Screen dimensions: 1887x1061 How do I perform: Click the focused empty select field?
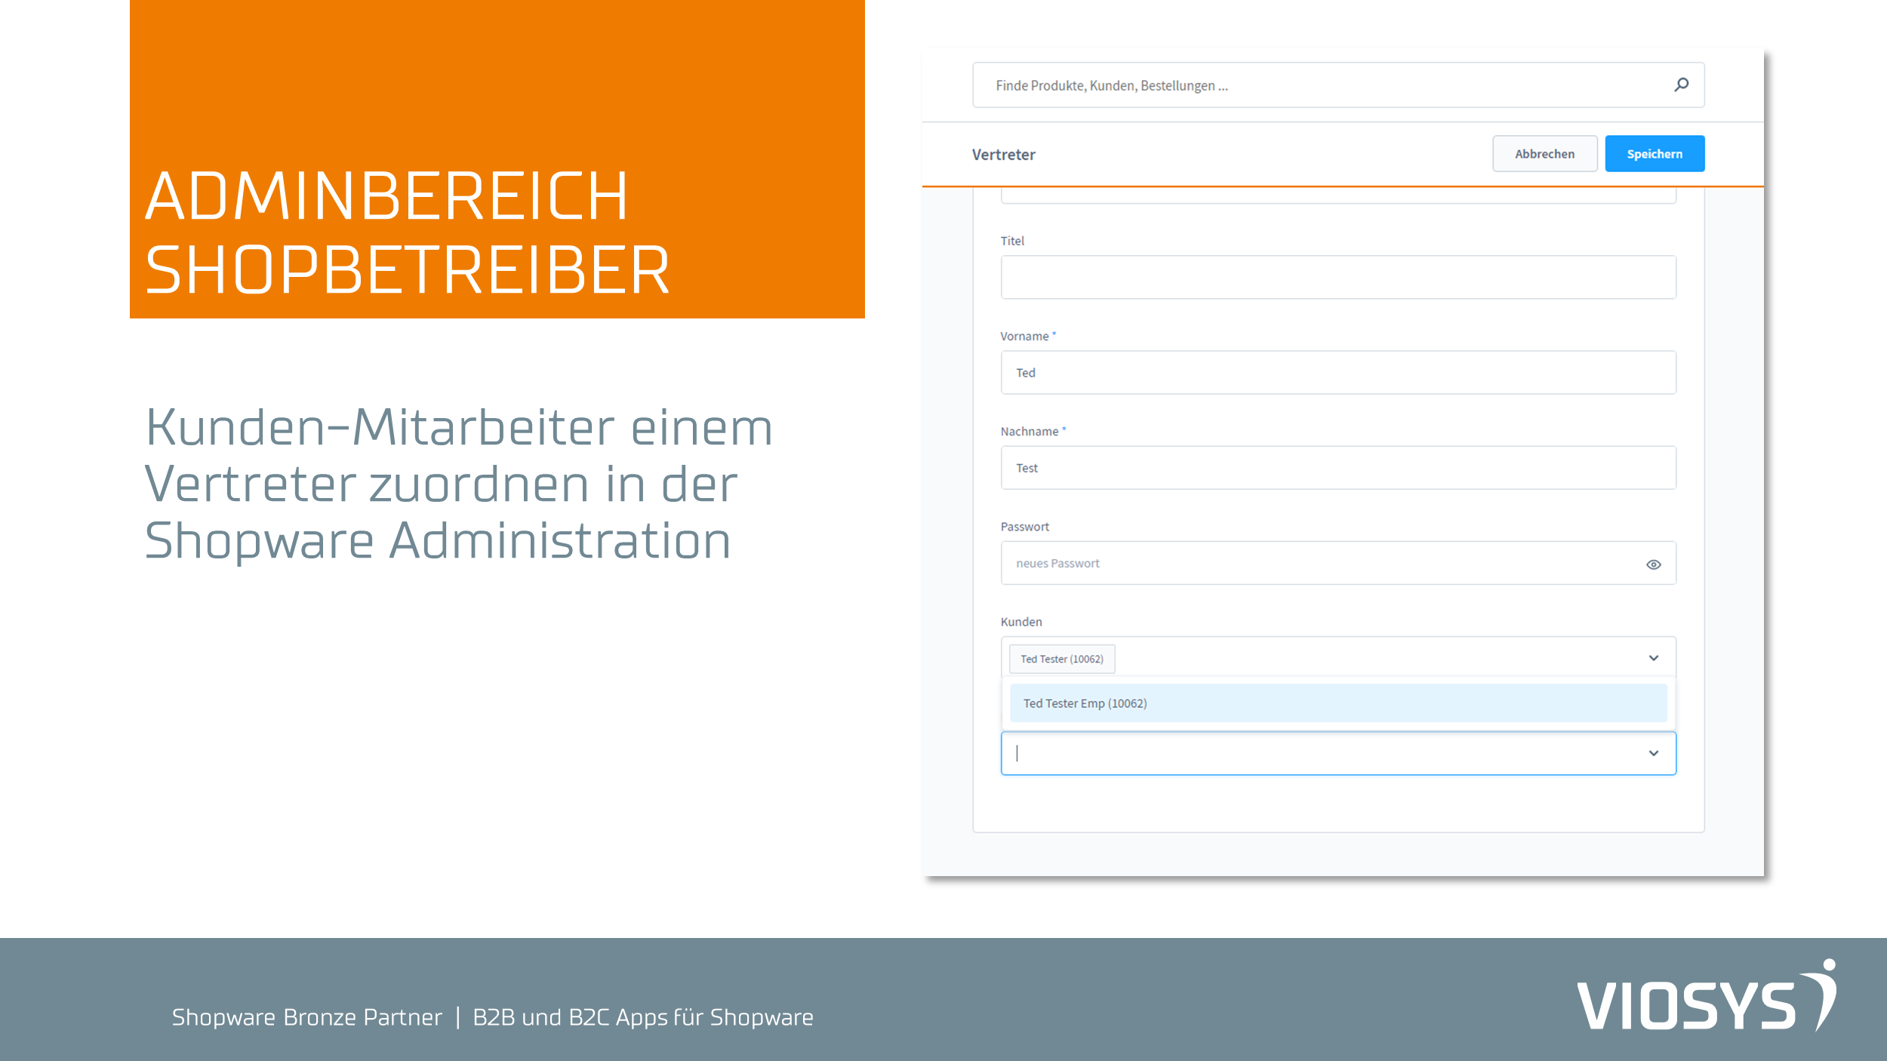(x=1338, y=753)
